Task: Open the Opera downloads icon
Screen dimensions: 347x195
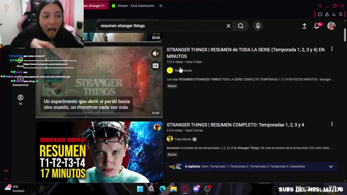Action: pyautogui.click(x=334, y=14)
